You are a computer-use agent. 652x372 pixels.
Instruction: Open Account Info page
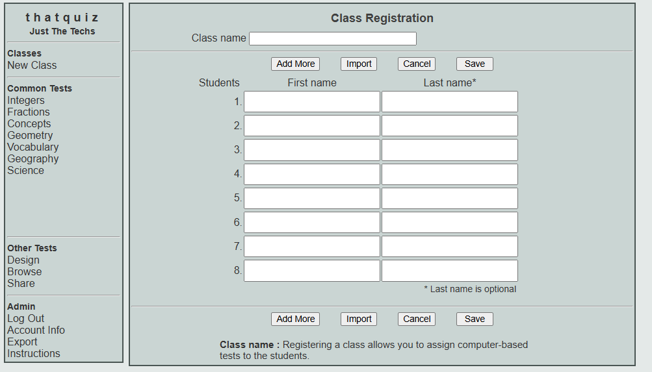point(36,330)
